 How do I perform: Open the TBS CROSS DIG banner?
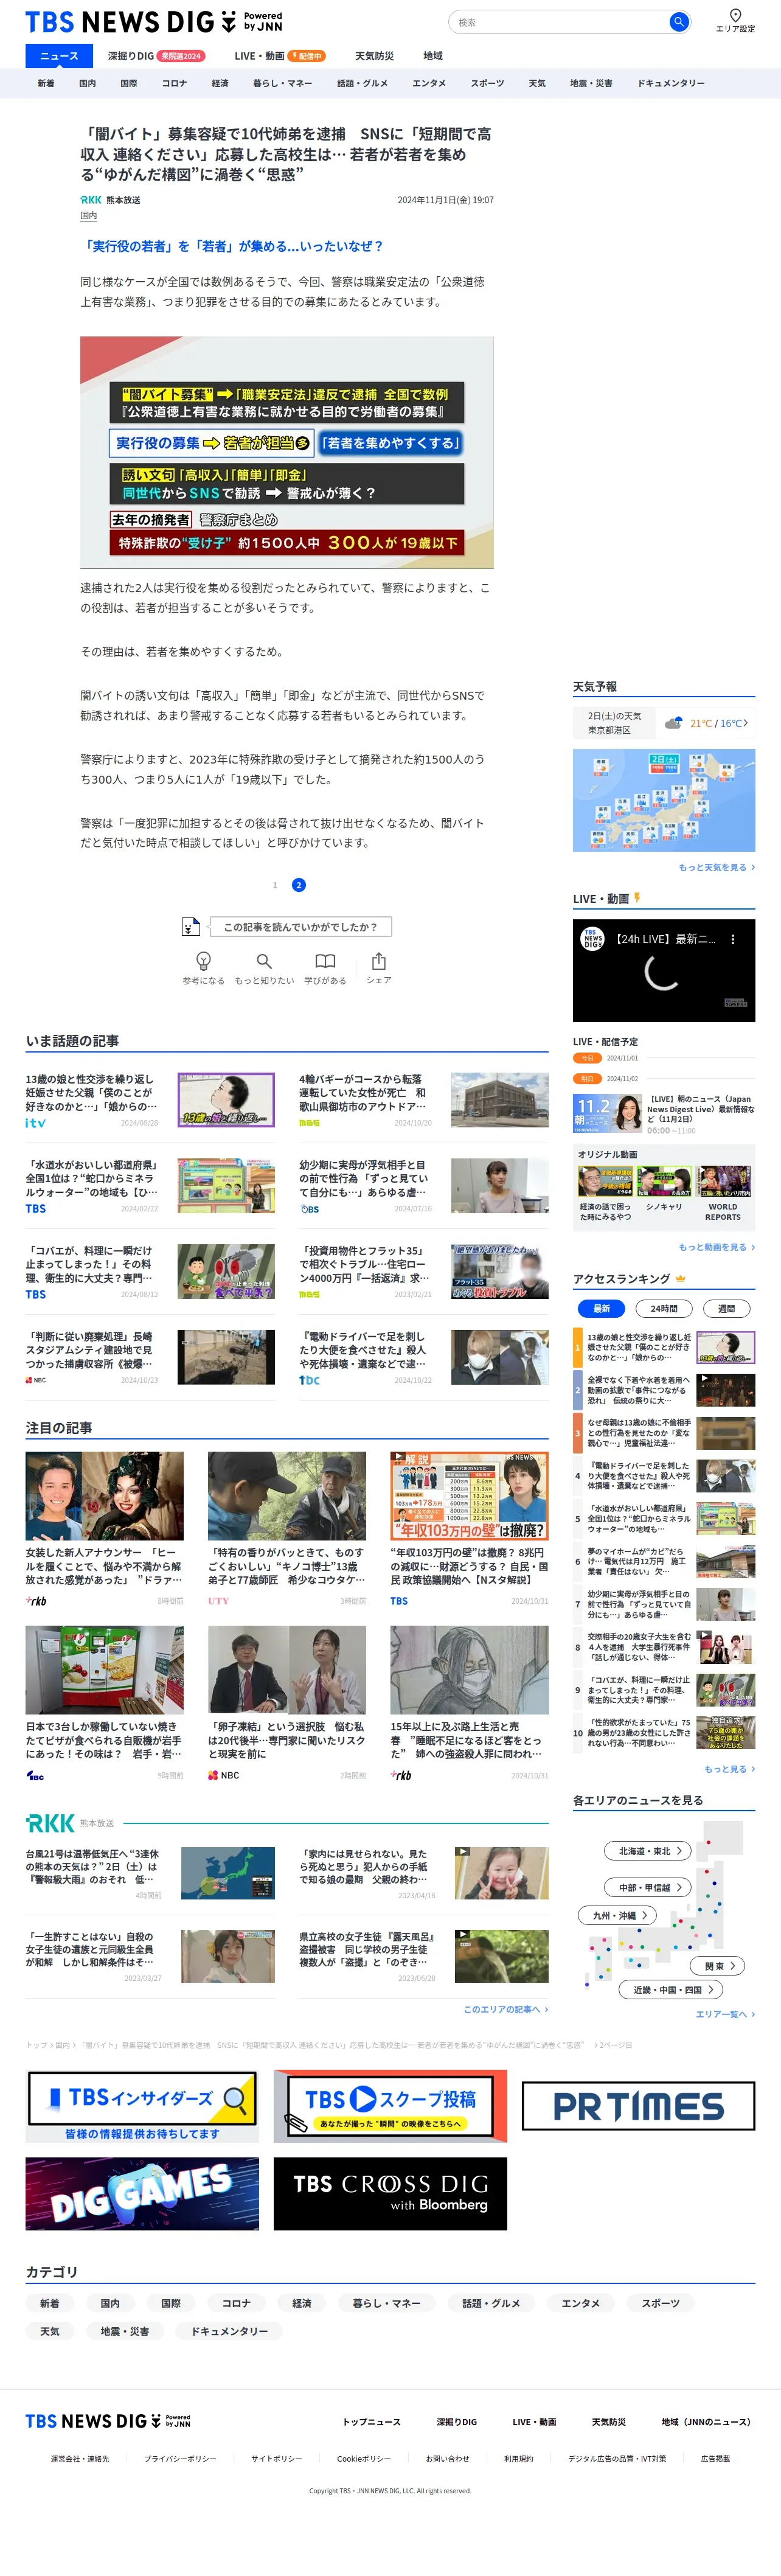coord(390,2193)
